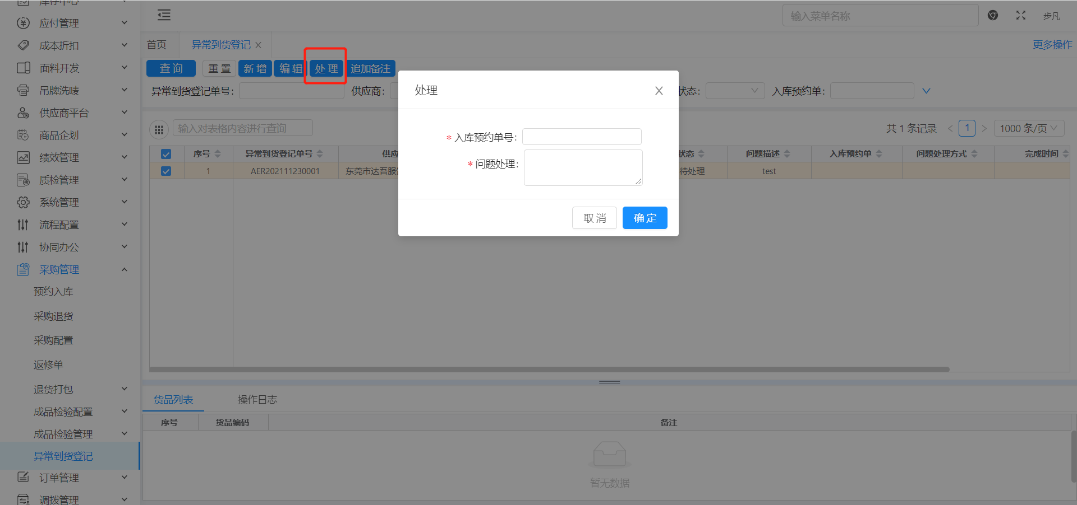1077x505 pixels.
Task: Click the fullscreen toggle icon in header
Action: pos(1020,16)
